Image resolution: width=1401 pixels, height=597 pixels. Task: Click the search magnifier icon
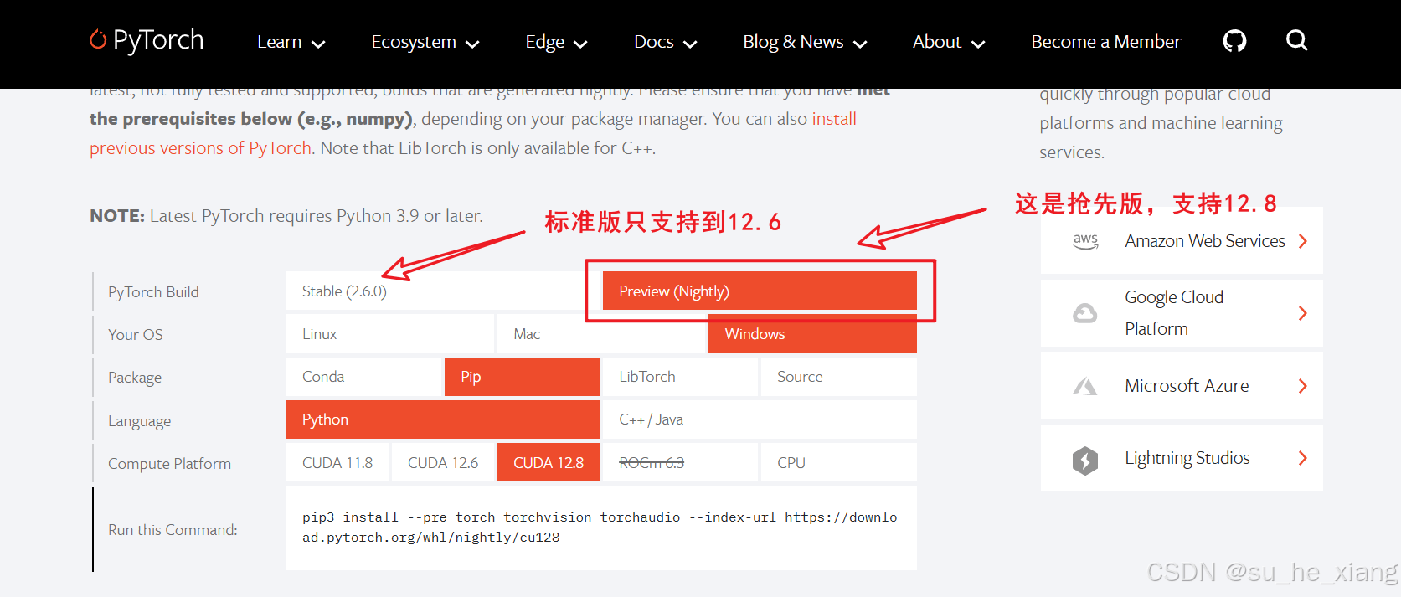coord(1296,40)
